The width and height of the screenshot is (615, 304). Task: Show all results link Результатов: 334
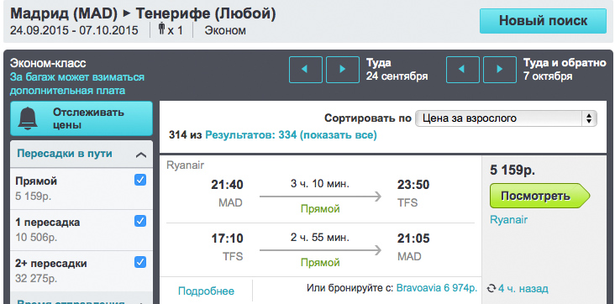pos(291,135)
